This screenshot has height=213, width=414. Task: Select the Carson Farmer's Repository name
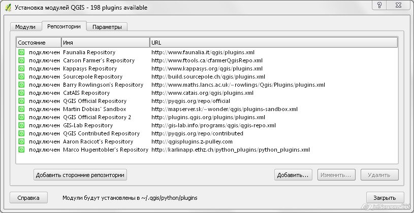[99, 60]
